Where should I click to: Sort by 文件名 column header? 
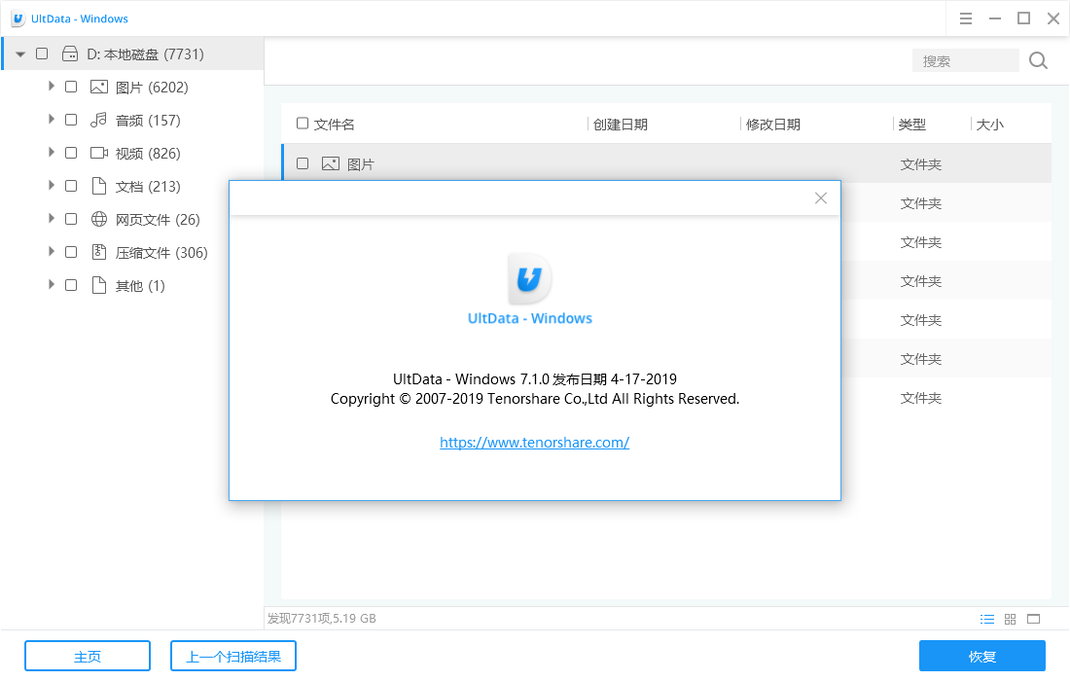tap(334, 125)
